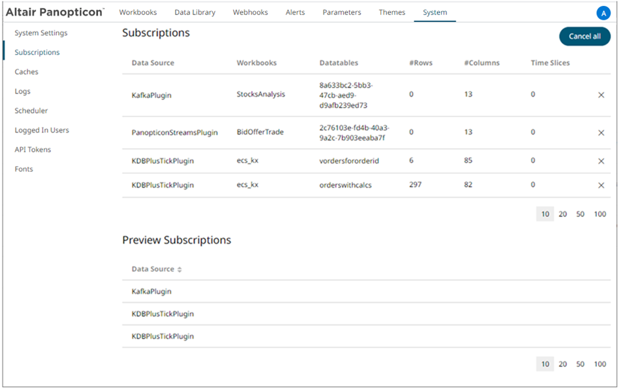Viewport: 619px width, 389px height.
Task: Cancel the PanopticonStreamsPlugin subscription X icon
Action: pyautogui.click(x=601, y=133)
